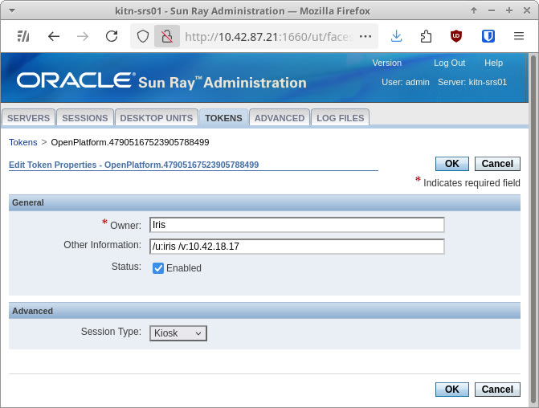Expand the Session Type Kiosk dropdown
Screen dimensions: 539x408
[x=178, y=333]
